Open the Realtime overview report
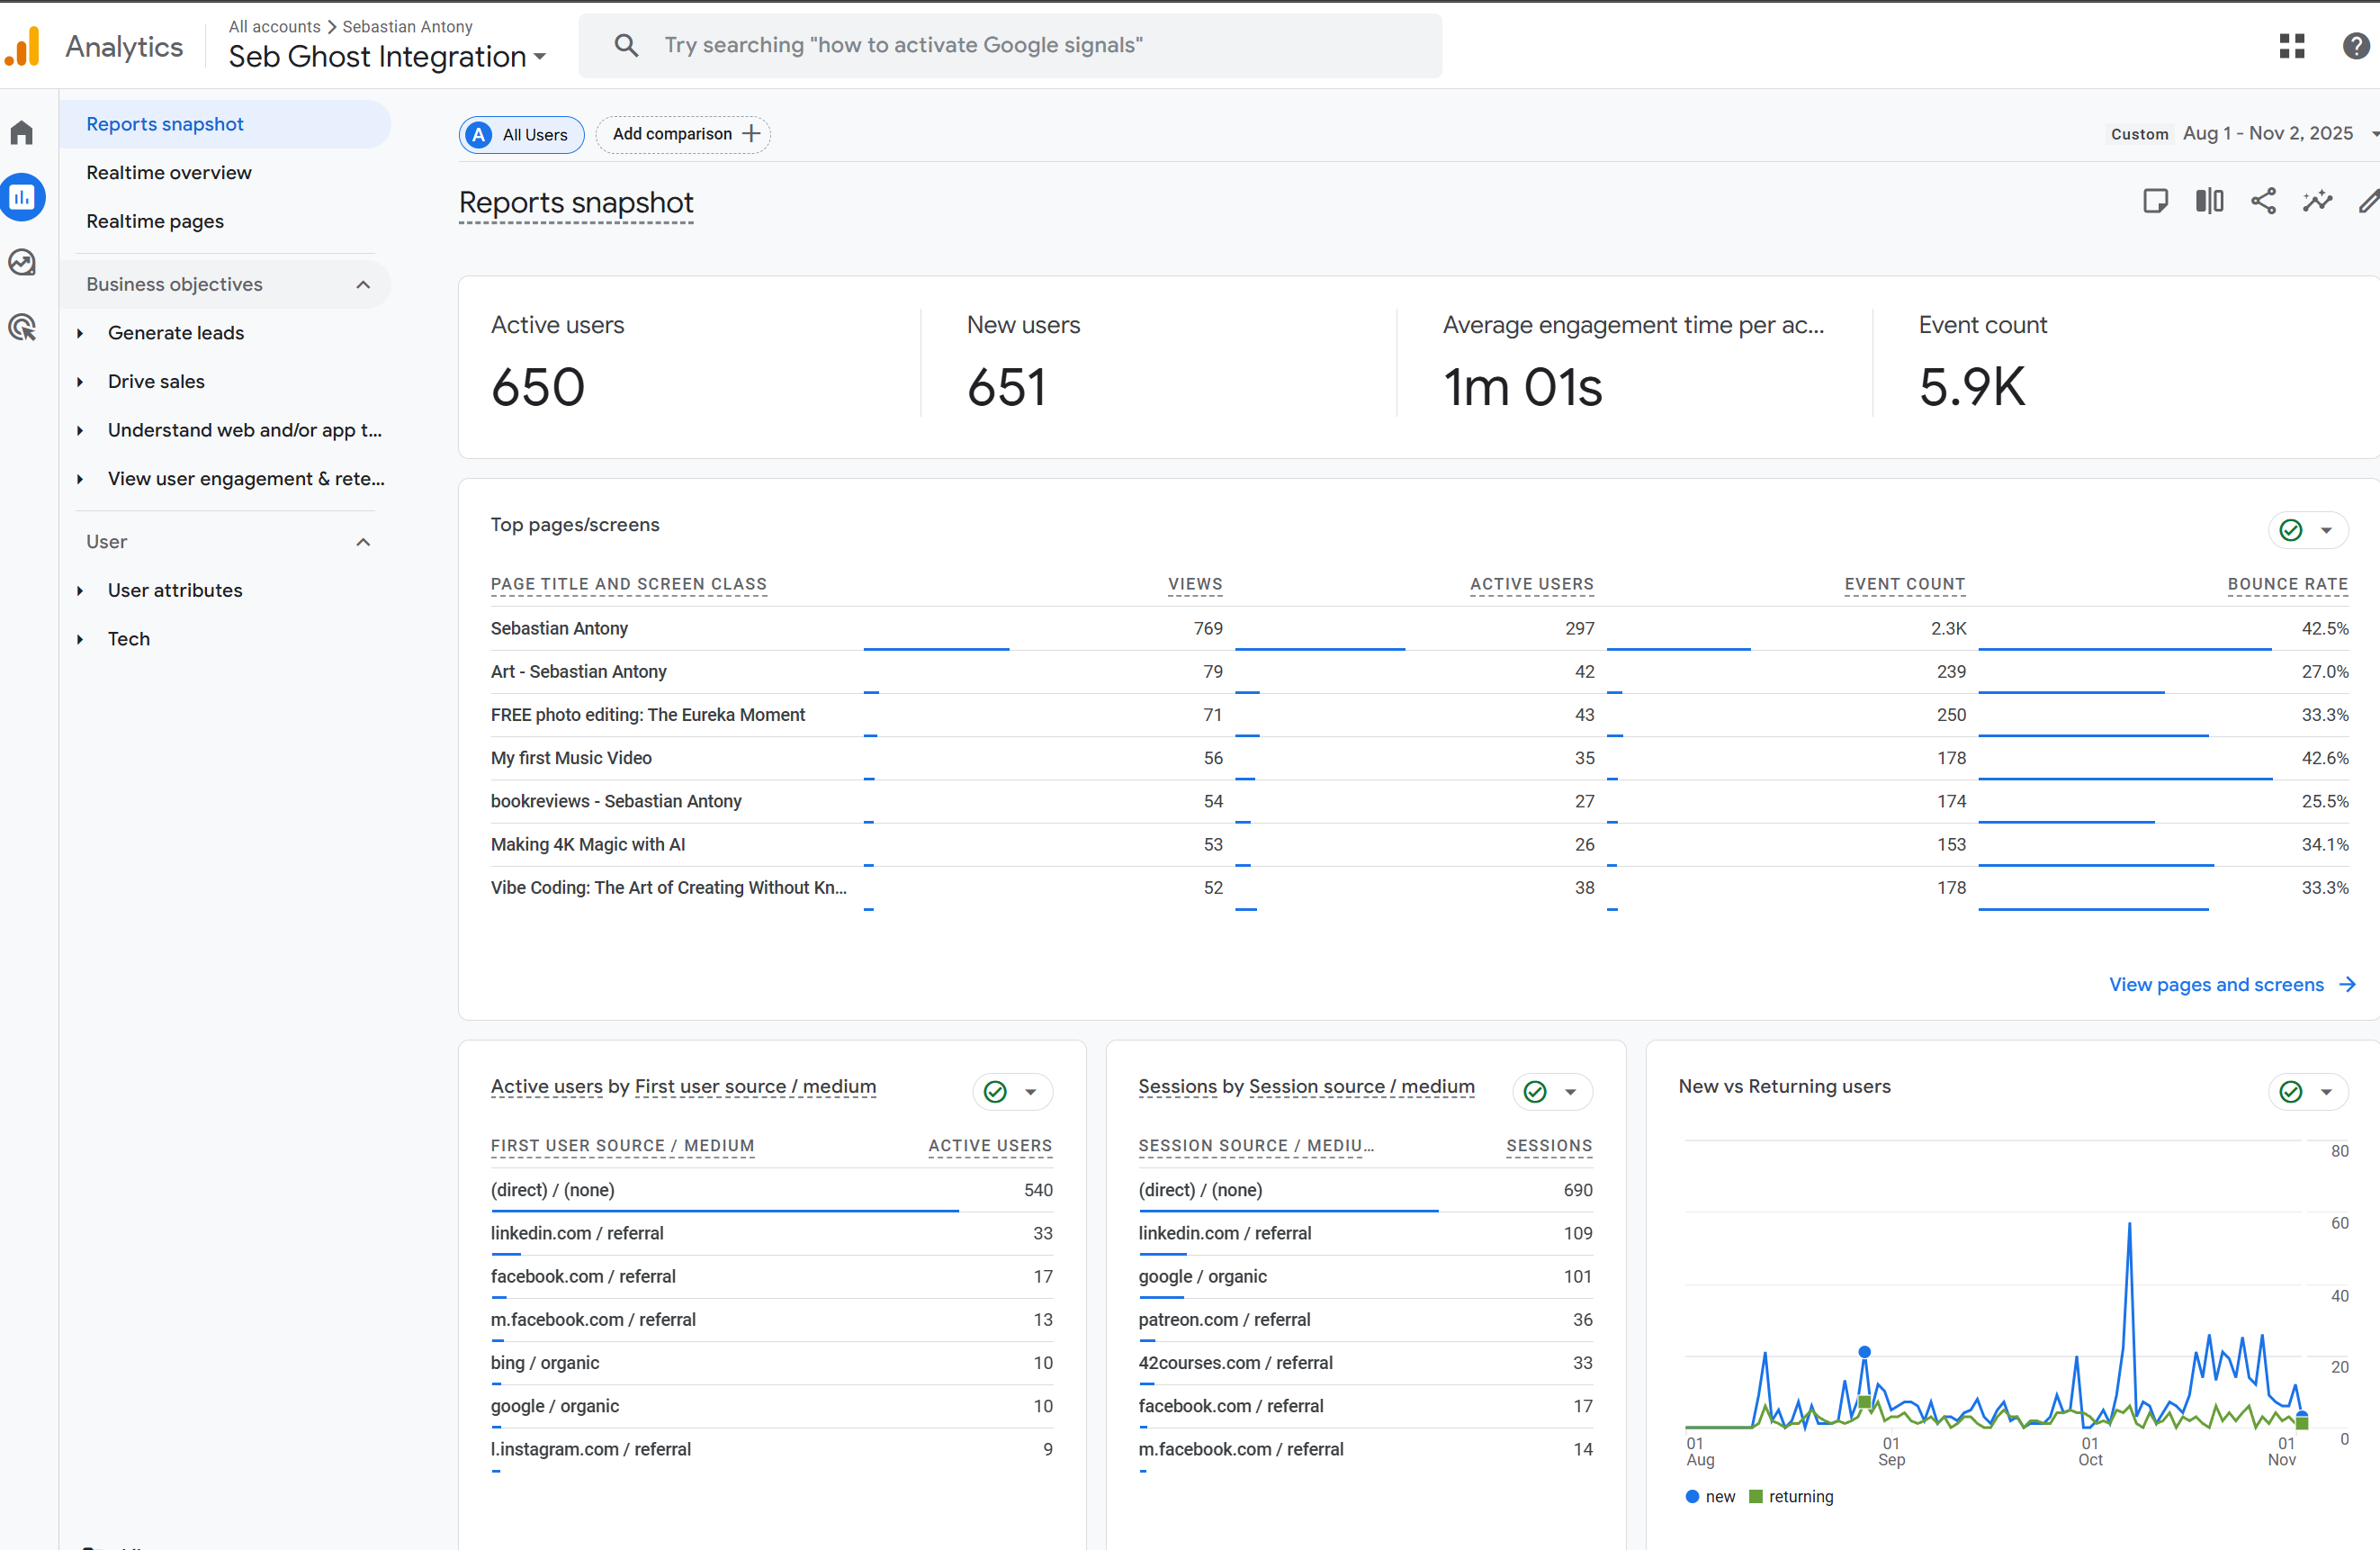2380x1550 pixels. pyautogui.click(x=169, y=173)
